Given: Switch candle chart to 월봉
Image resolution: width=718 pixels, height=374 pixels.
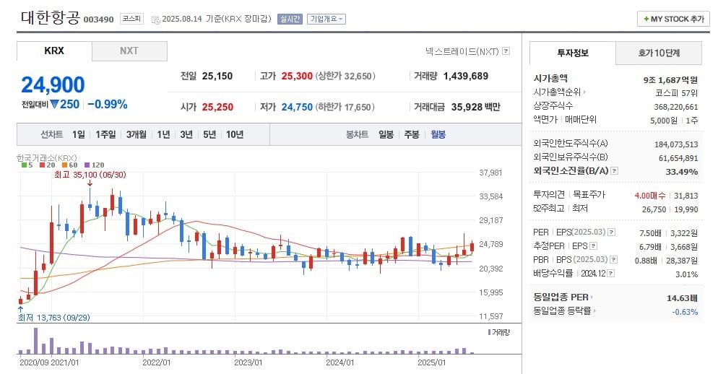Looking at the screenshot, I should click(438, 134).
